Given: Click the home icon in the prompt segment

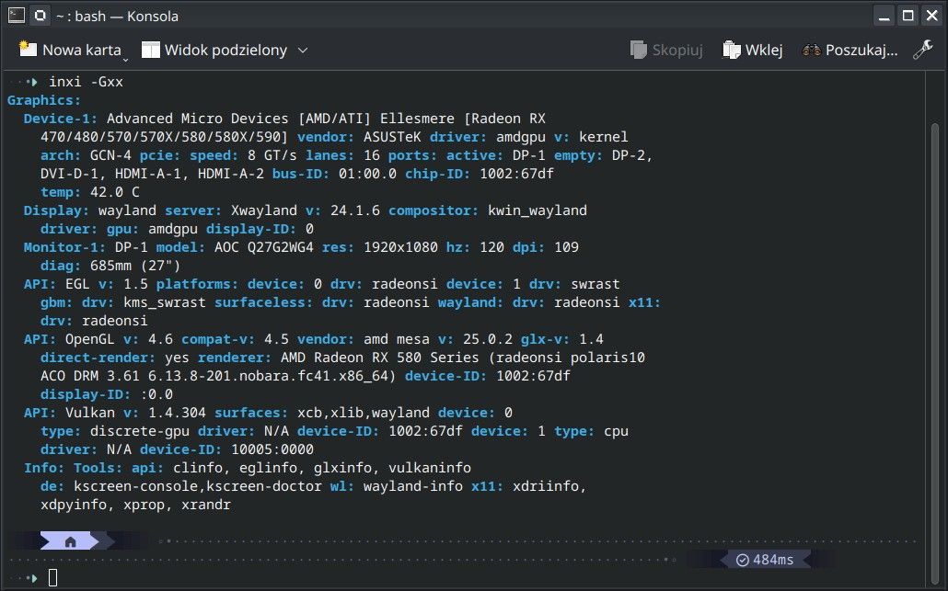Looking at the screenshot, I should click(70, 541).
